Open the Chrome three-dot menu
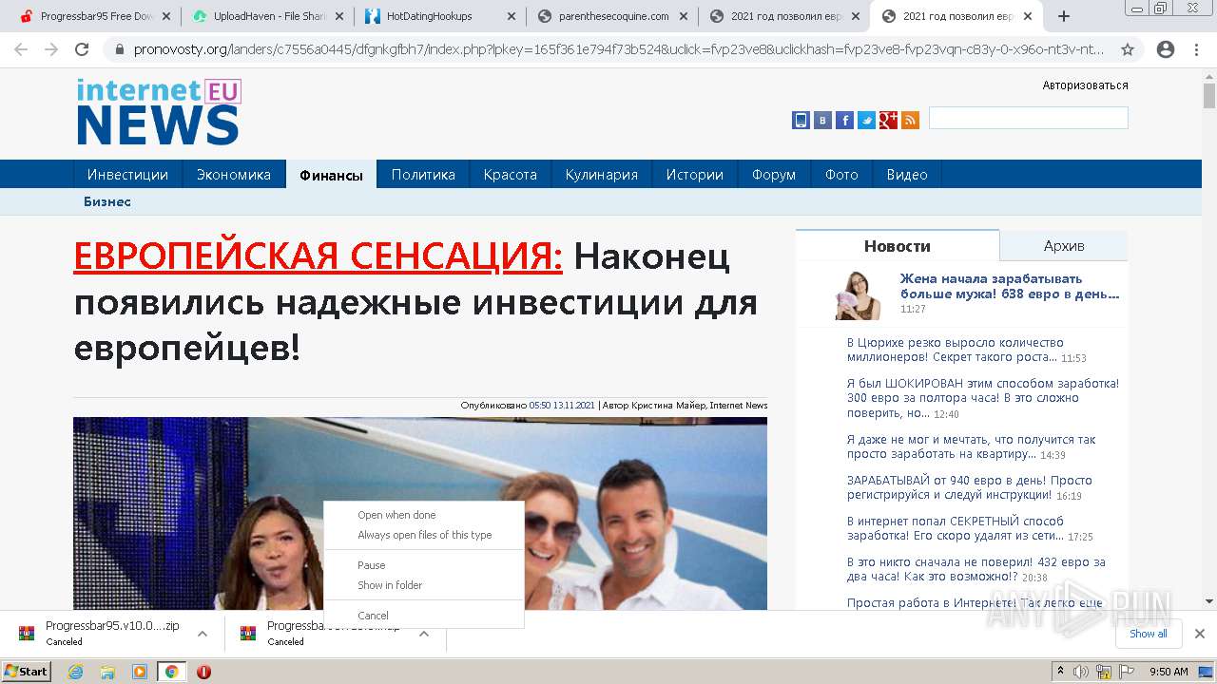1217x684 pixels. (x=1196, y=49)
